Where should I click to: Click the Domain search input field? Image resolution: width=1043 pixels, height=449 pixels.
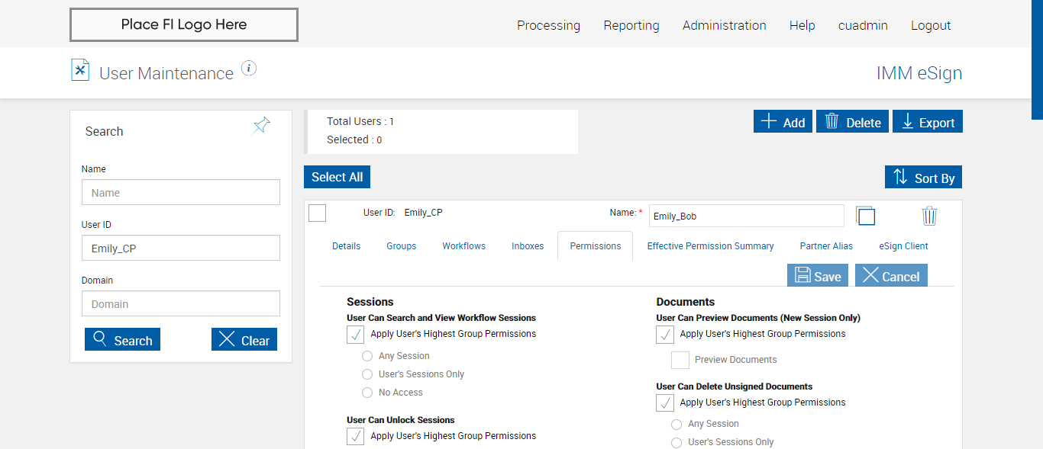coord(181,303)
